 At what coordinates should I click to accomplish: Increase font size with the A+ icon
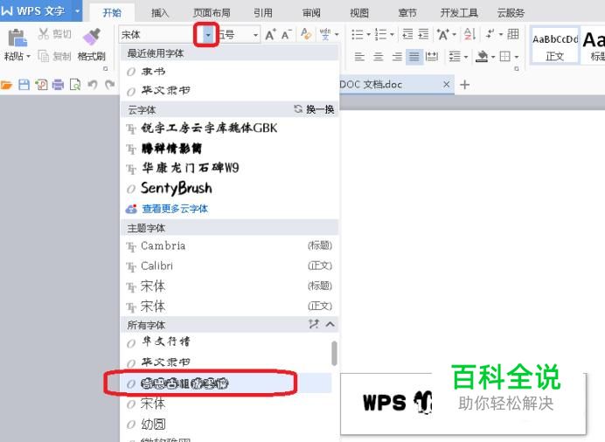click(271, 34)
